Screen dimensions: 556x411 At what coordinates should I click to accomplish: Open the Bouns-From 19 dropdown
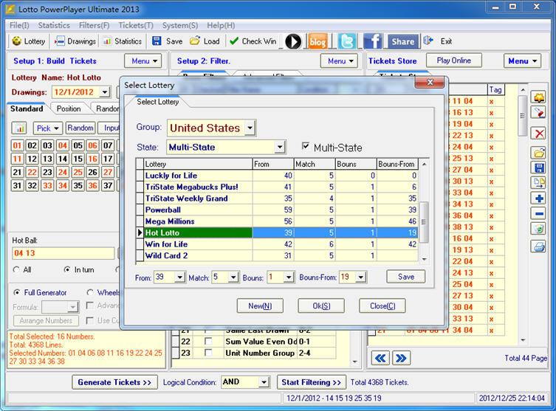[x=360, y=277]
